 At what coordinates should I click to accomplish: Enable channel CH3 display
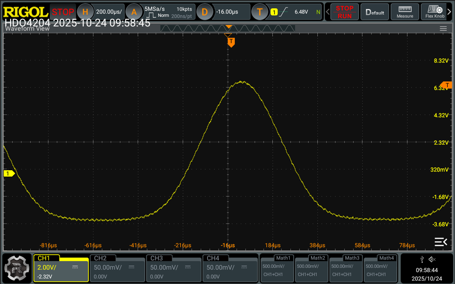pyautogui.click(x=174, y=268)
